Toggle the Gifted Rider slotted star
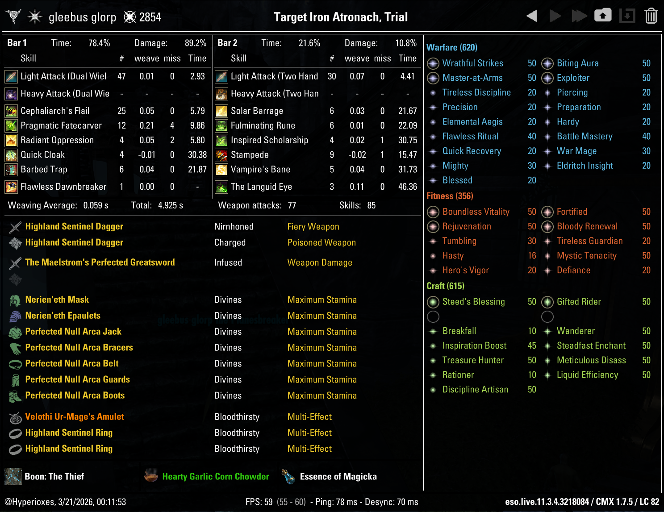 click(547, 302)
